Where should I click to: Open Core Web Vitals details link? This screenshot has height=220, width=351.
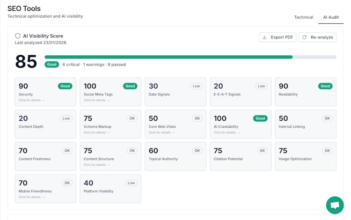click(x=161, y=132)
